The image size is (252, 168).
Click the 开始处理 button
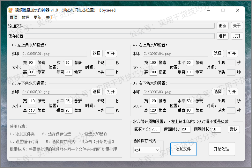pyautogui.click(x=222, y=149)
